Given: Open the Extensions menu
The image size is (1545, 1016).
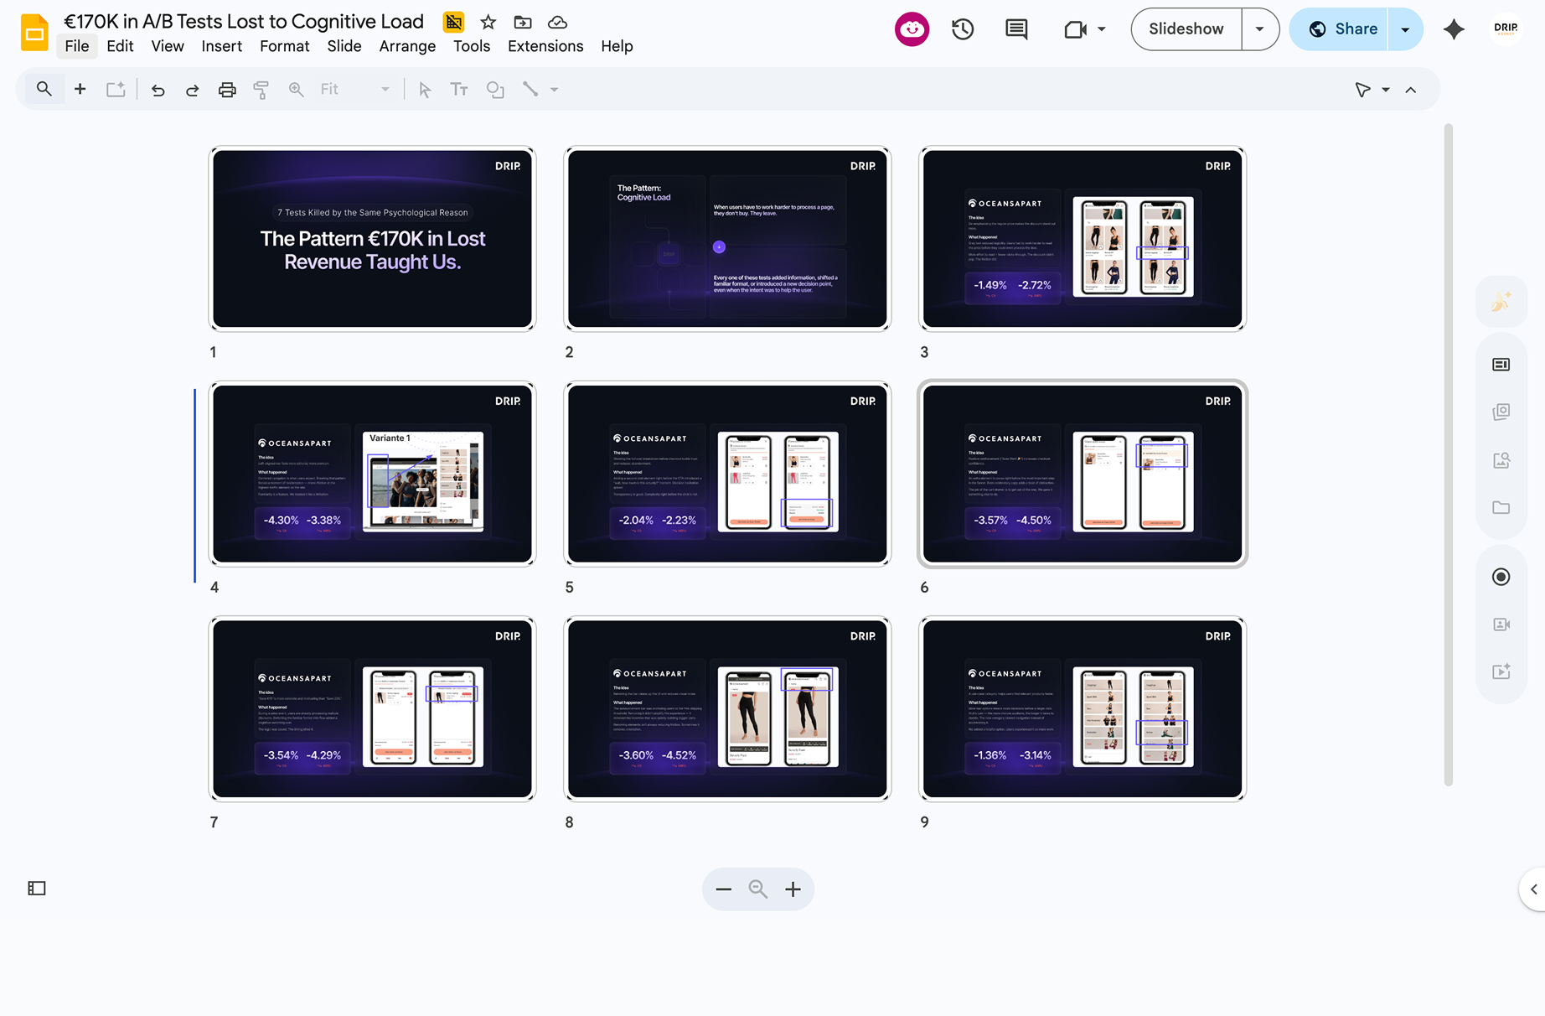Looking at the screenshot, I should coord(545,46).
